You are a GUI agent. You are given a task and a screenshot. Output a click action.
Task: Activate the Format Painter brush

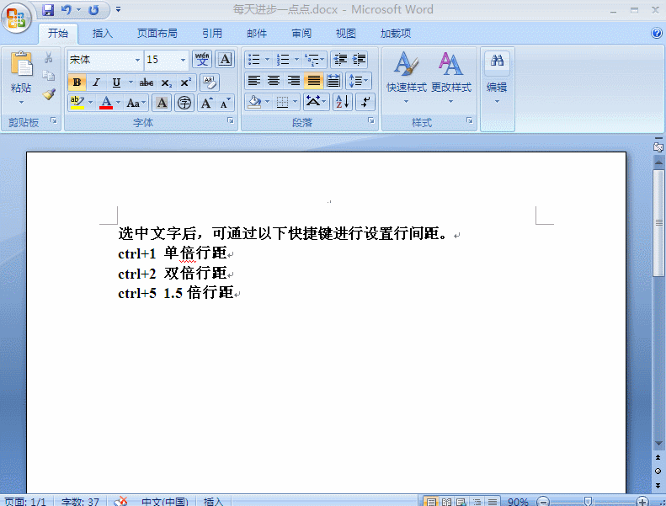point(49,94)
